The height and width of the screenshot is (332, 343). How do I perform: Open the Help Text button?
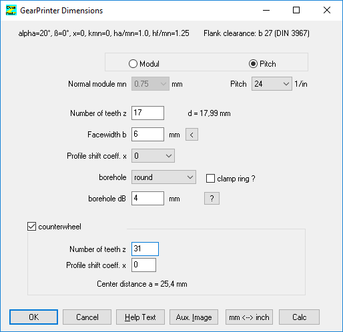click(x=140, y=317)
